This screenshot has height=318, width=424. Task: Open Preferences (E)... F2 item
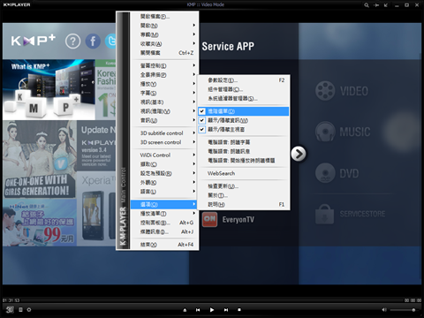pos(244,80)
